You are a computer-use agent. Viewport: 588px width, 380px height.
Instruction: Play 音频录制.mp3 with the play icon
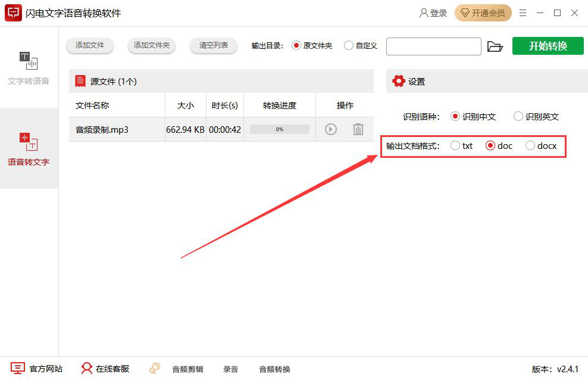(x=330, y=129)
